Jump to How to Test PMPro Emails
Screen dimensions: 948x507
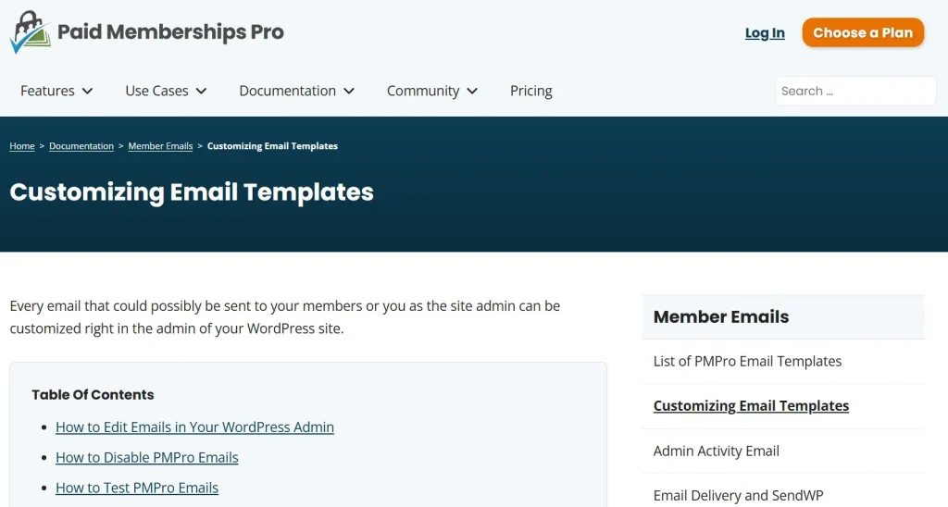[137, 487]
